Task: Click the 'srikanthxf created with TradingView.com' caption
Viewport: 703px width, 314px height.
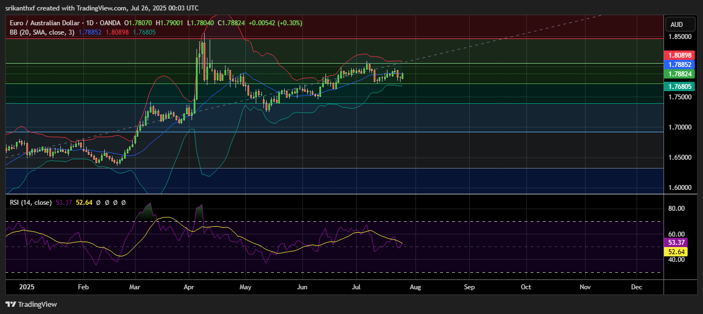Action: (66, 8)
